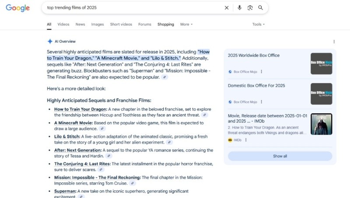Click How to Train Your Dragon bullet link
The image size is (350, 198).
80,109
